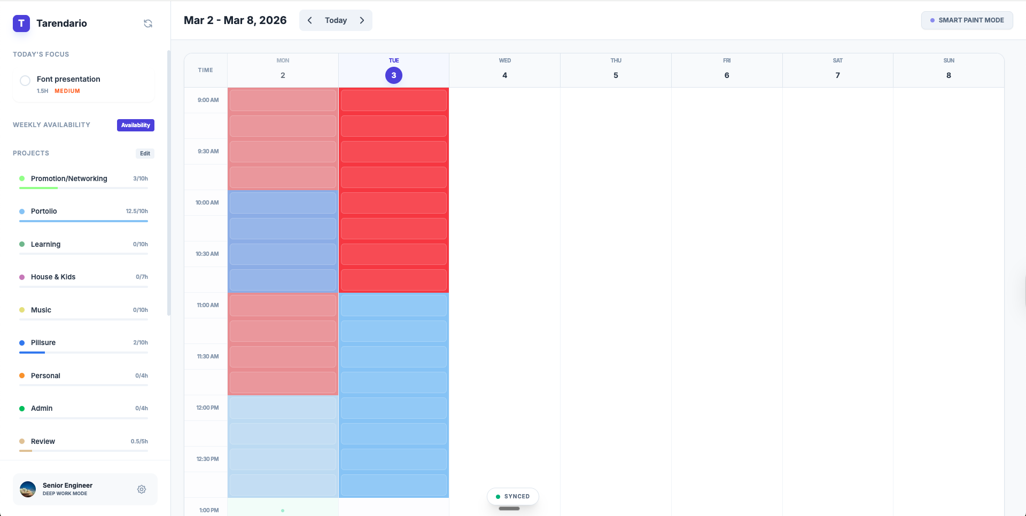The width and height of the screenshot is (1026, 516).
Task: Click the refresh sync icon in sidebar
Action: [148, 24]
